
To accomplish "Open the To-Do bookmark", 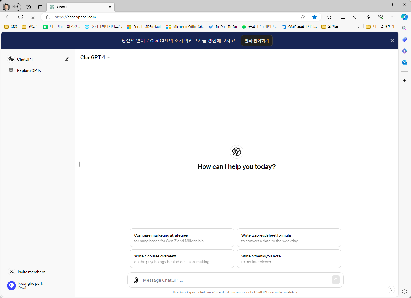I will (223, 27).
